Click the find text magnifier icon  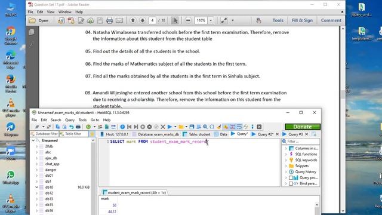205,127
